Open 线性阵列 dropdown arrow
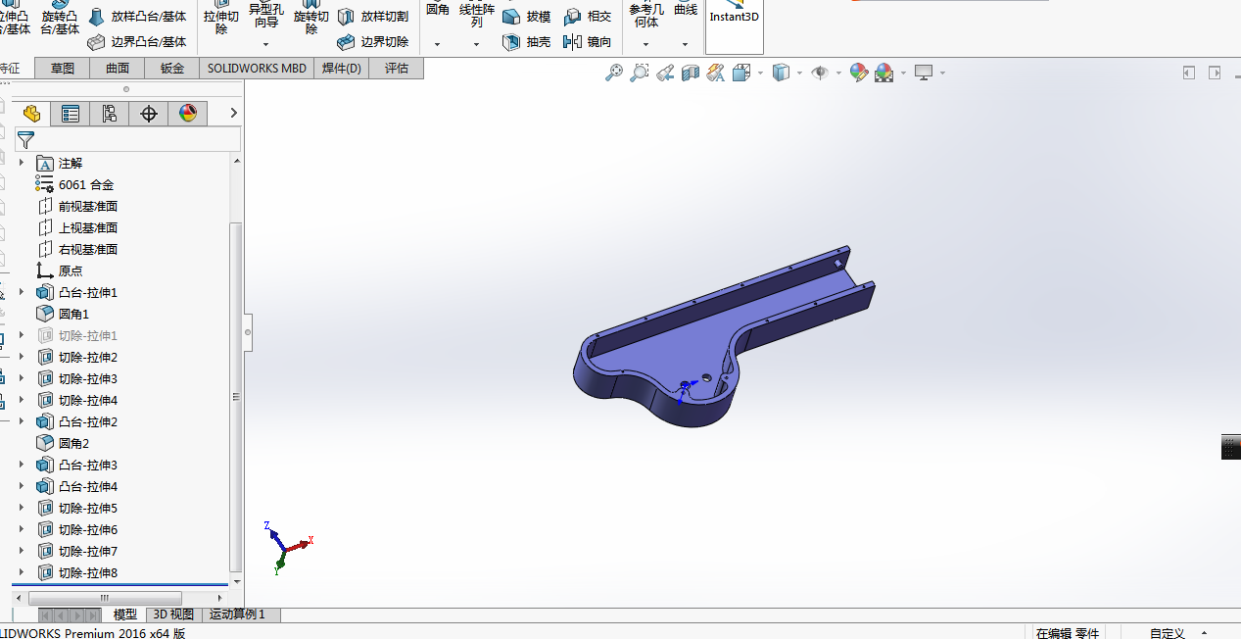This screenshot has width=1241, height=639. pos(477,44)
